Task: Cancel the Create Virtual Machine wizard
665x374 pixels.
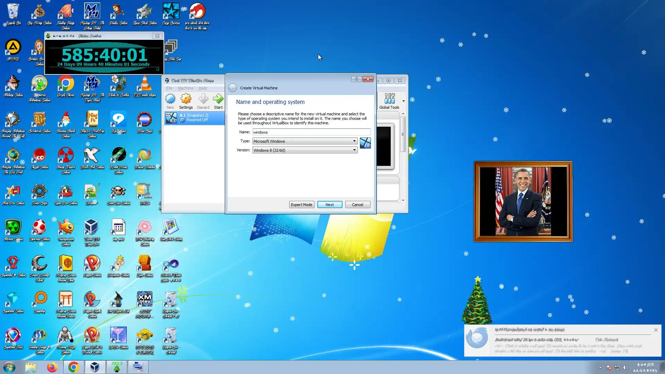Action: coord(357,205)
